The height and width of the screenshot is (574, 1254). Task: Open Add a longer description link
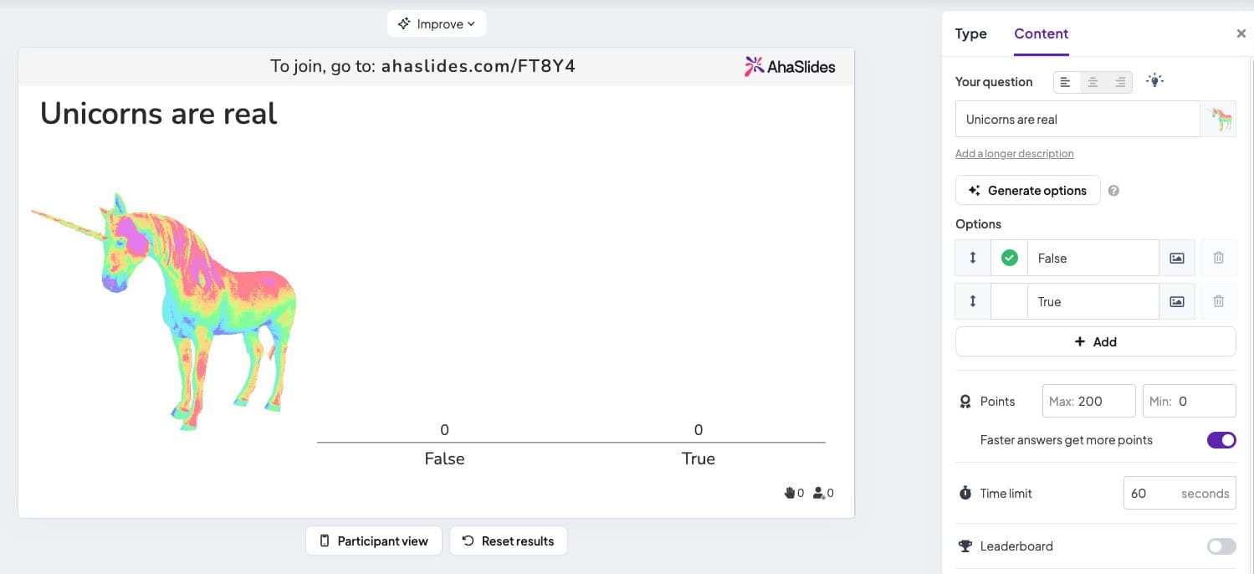tap(1014, 153)
